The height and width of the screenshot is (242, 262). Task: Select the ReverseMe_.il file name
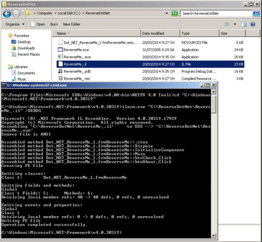[75, 64]
